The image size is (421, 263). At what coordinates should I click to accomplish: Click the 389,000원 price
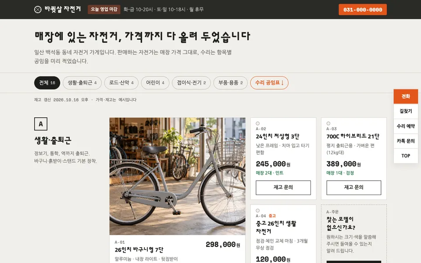344,164
